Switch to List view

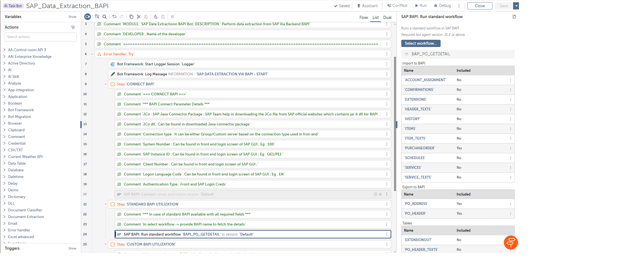(376, 17)
